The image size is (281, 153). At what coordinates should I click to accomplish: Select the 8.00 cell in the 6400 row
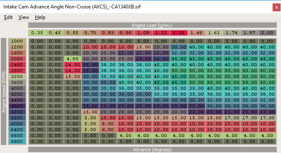point(108,130)
